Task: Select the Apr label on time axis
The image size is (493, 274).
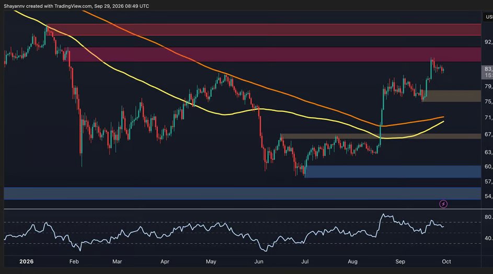Action: pyautogui.click(x=165, y=261)
